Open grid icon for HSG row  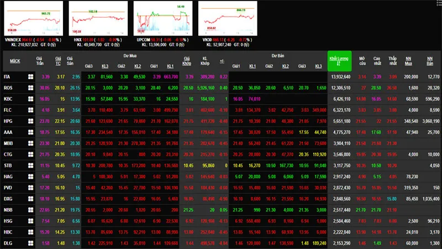point(30,221)
